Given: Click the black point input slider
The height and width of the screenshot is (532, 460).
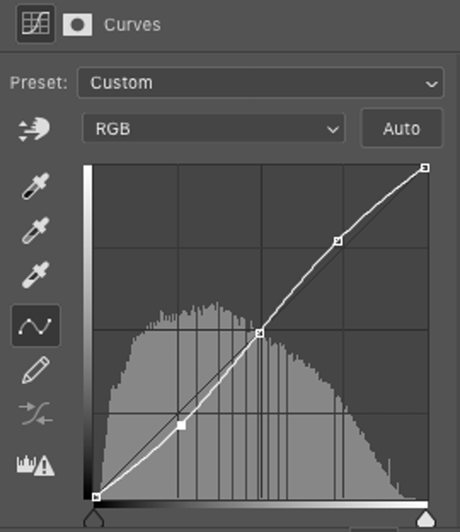Looking at the screenshot, I should coord(93,517).
